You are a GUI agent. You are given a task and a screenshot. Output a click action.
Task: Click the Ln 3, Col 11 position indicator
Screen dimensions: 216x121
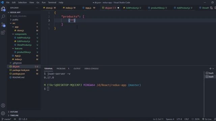pos(158,119)
